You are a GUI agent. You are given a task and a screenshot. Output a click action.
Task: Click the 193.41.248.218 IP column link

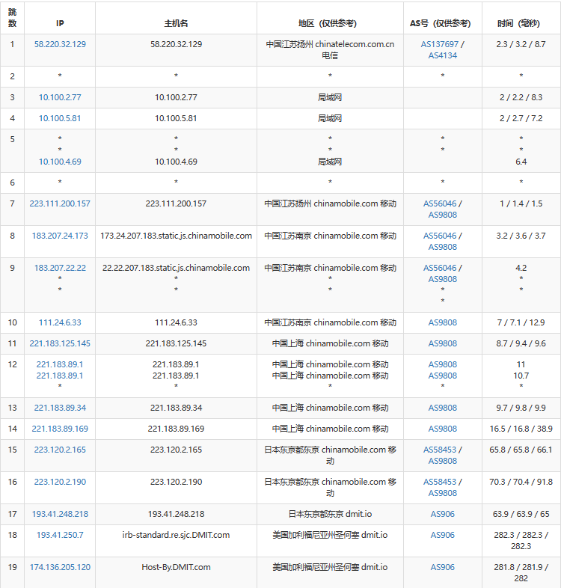pos(60,514)
